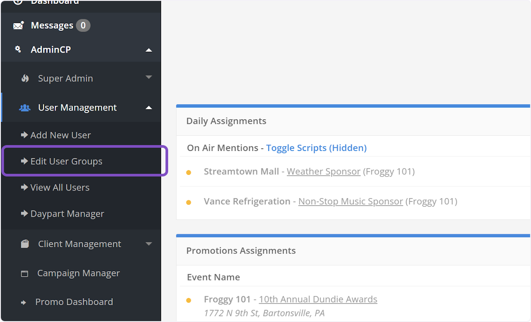Viewport: 531px width, 322px height.
Task: Collapse the AdminCP section arrow
Action: click(x=149, y=50)
